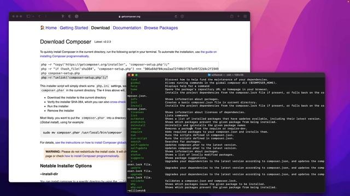Click the 'Remove the installer' bullet
The height and width of the screenshot is (196, 350).
pos(61,111)
